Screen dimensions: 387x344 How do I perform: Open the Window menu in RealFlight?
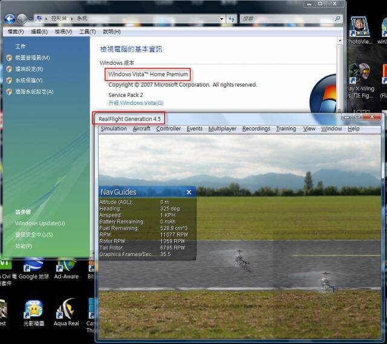coord(331,129)
